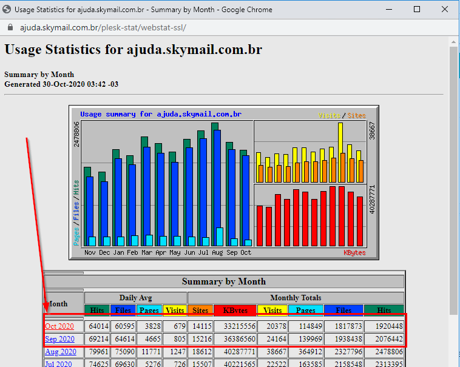Screen dimensions: 460x367
Task: Open the Sep 2020 monthly report link
Action: [x=59, y=339]
